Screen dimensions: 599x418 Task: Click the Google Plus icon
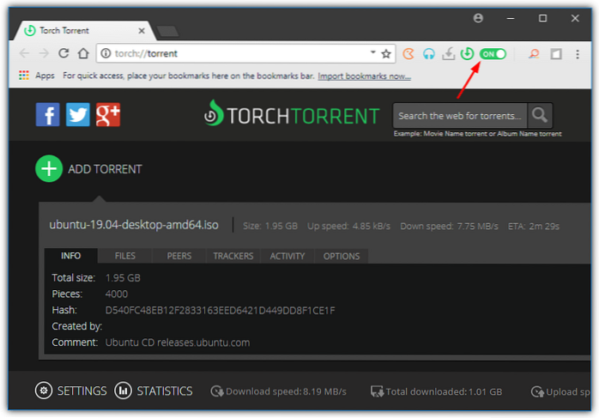(x=107, y=114)
